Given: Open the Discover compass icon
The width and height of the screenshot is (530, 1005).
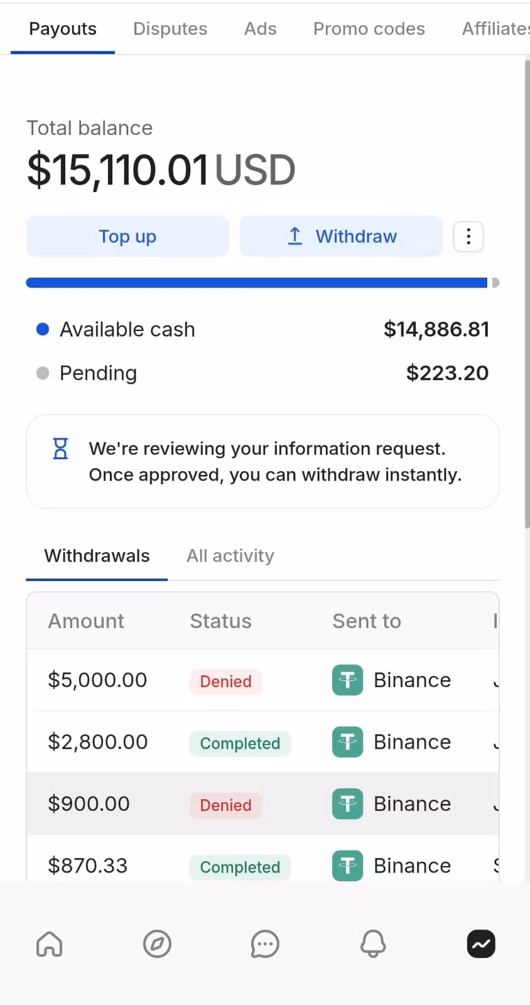Looking at the screenshot, I should coord(157,943).
